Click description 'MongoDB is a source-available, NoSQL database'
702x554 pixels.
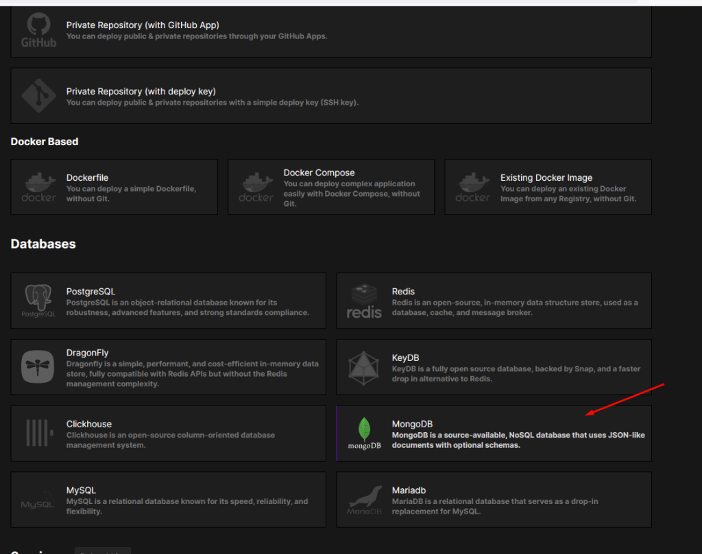pos(518,440)
